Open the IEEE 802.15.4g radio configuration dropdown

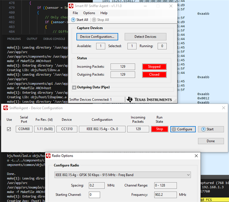123,175
